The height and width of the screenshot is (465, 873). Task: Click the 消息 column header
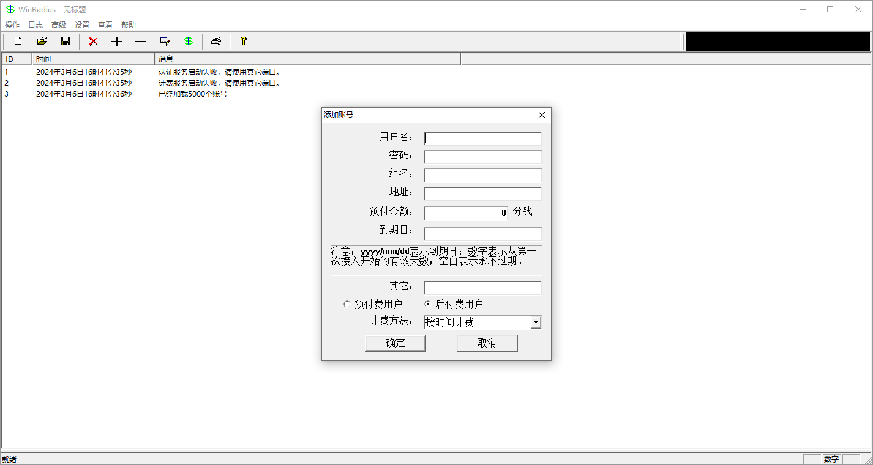pyautogui.click(x=307, y=59)
